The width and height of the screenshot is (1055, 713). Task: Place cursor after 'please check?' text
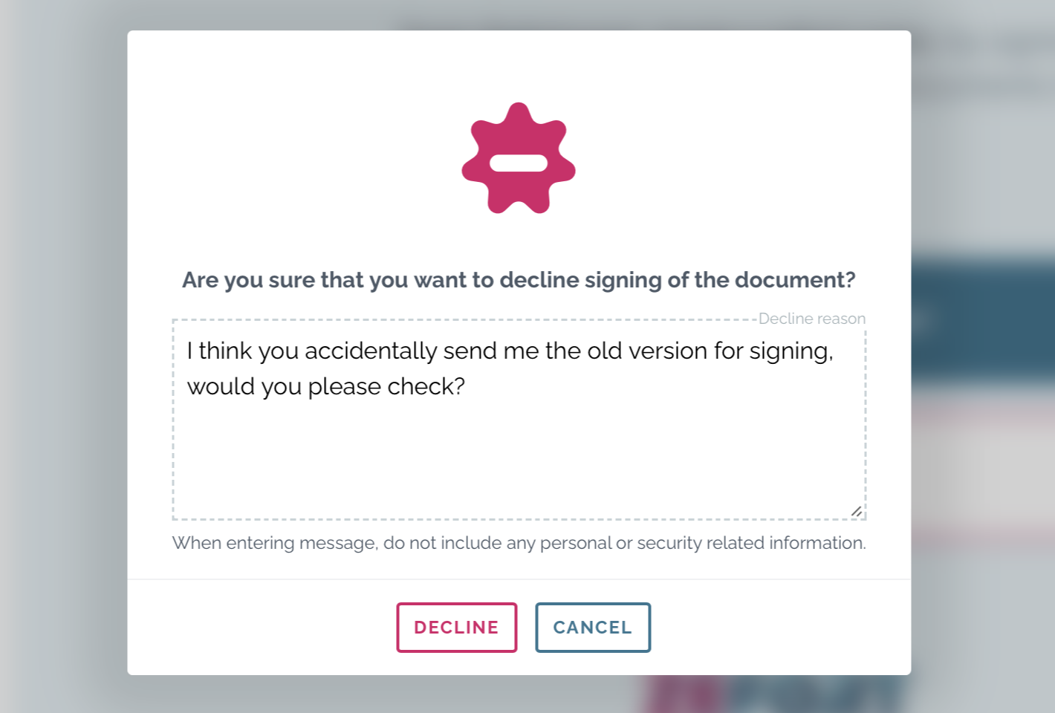[x=467, y=386]
